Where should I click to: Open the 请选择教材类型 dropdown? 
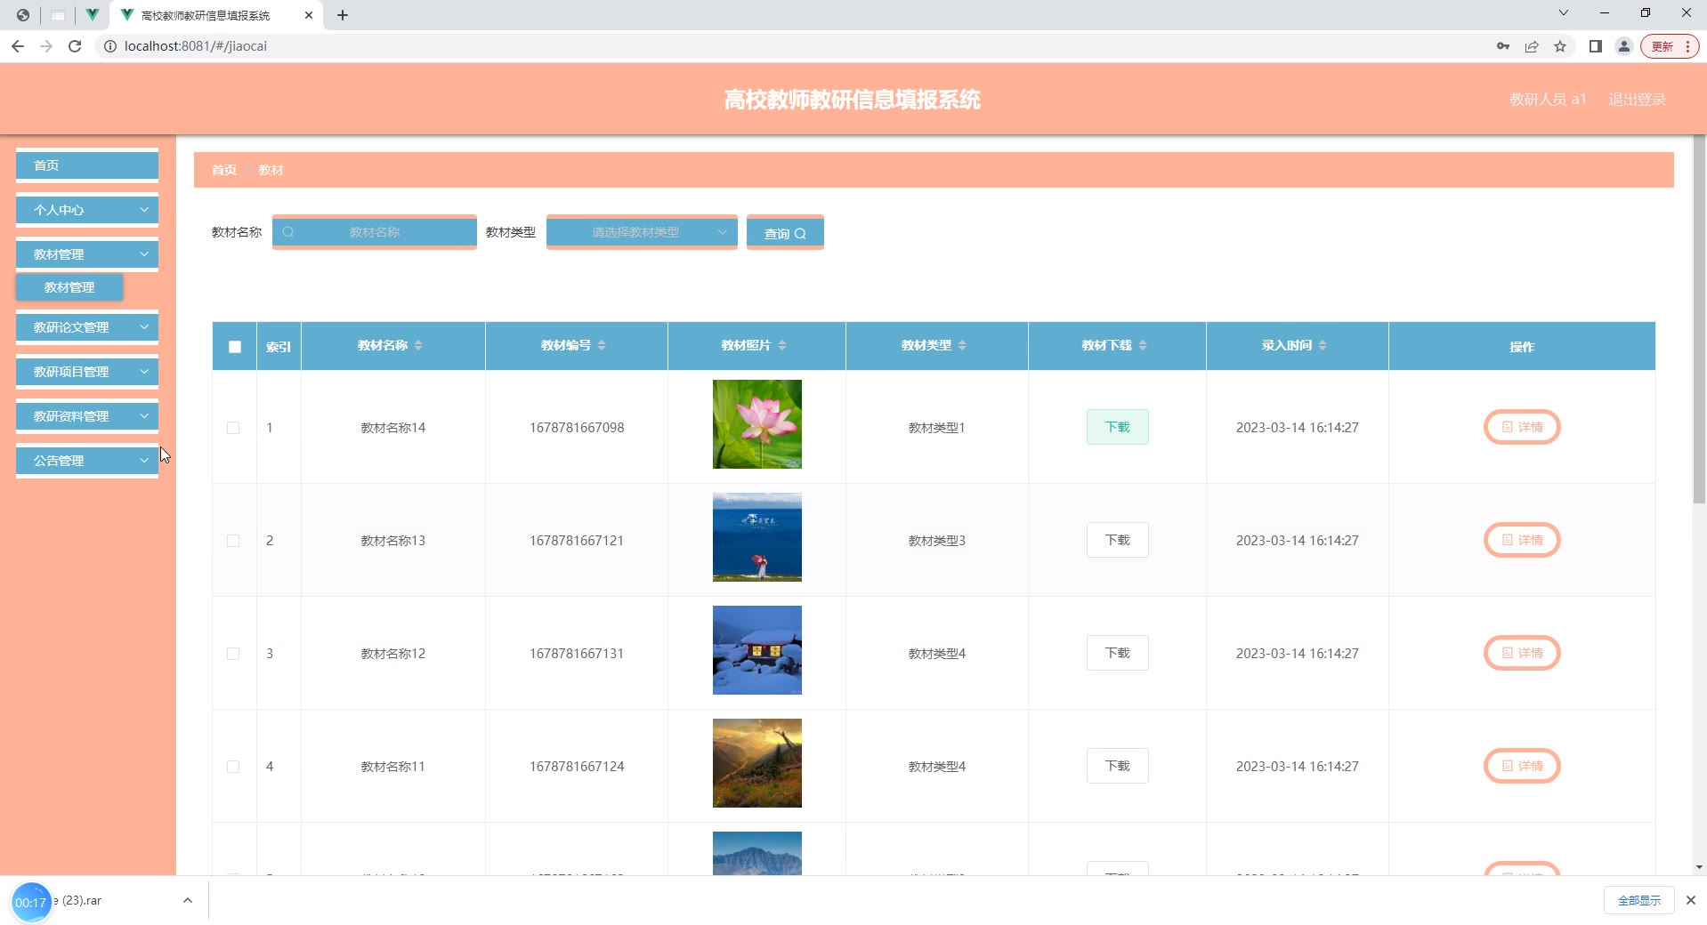pos(641,232)
